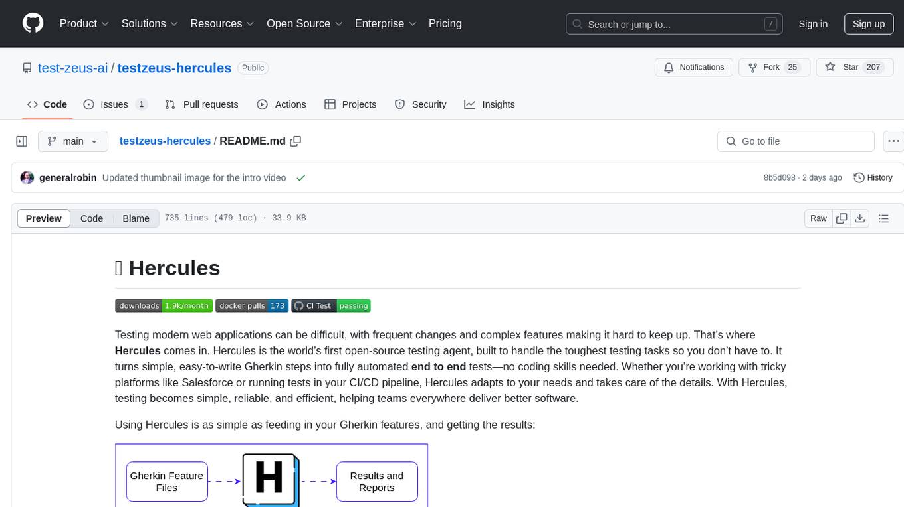Viewport: 904px width, 507px height.
Task: Open the testzeus-hercules repository link
Action: (x=174, y=68)
